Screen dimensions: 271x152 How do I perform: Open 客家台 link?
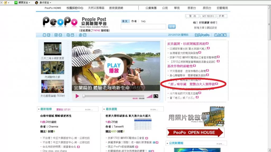coord(192,8)
